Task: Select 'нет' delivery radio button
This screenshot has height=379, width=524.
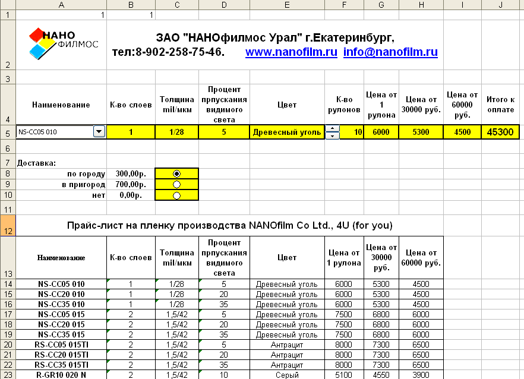Action: (176, 195)
